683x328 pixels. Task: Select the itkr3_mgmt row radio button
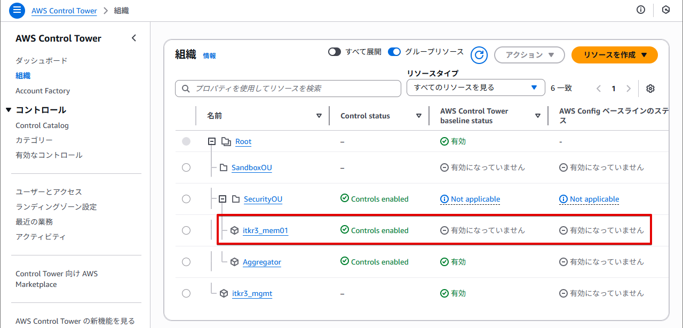(186, 293)
